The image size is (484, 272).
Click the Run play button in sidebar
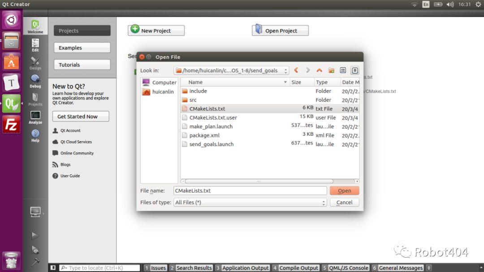[35, 236]
